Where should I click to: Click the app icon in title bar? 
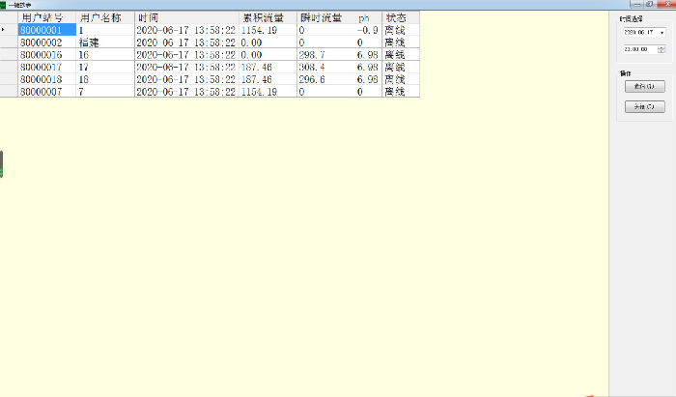coord(5,5)
